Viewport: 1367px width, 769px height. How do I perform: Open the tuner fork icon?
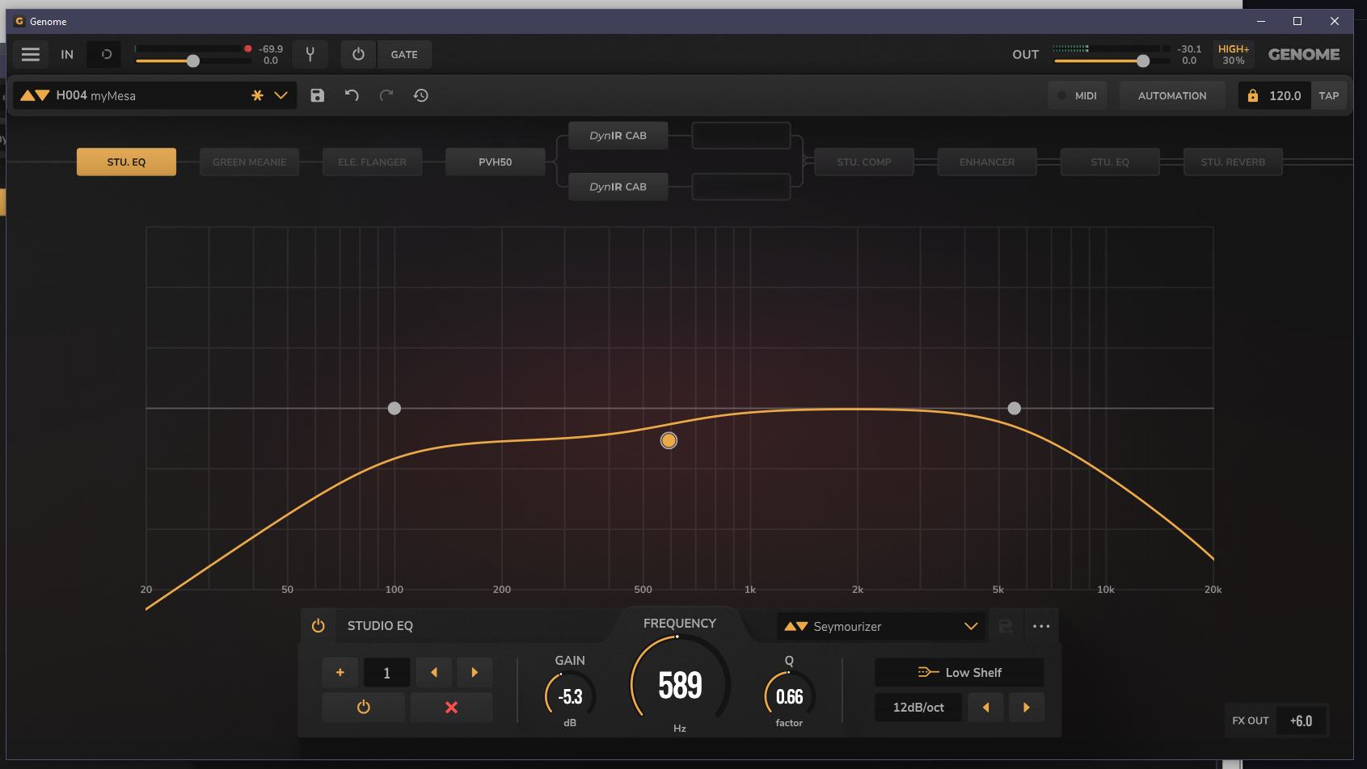(310, 55)
